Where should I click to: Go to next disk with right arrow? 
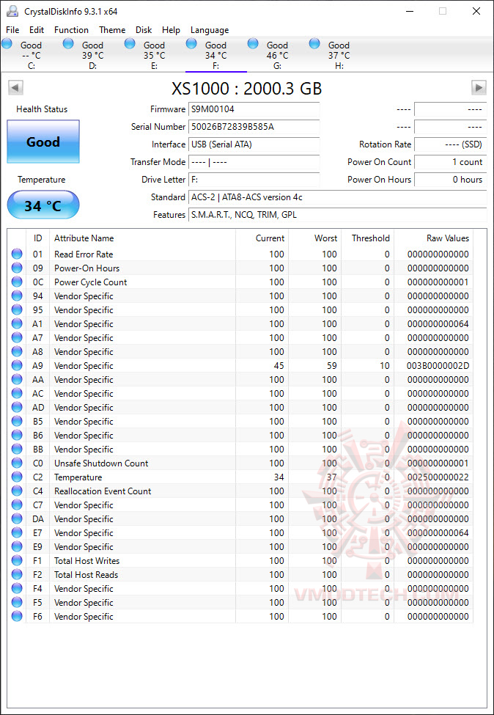(x=479, y=87)
